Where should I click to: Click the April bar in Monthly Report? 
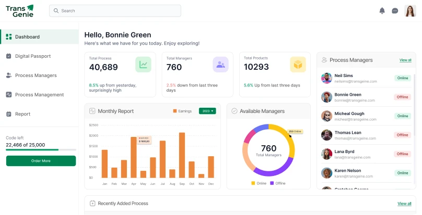[134, 157]
